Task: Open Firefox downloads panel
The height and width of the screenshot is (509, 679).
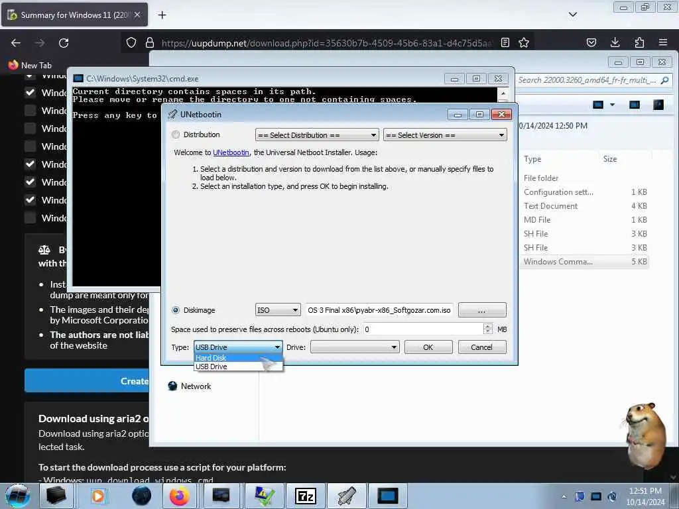Action: tap(615, 43)
